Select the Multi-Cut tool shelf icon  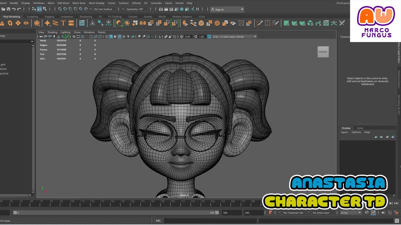(260, 23)
